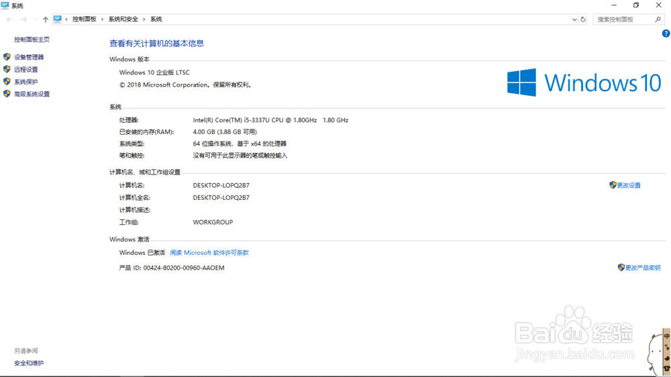The image size is (671, 377).
Task: Click the processor value Intel Core i5-3337U
Action: point(270,120)
